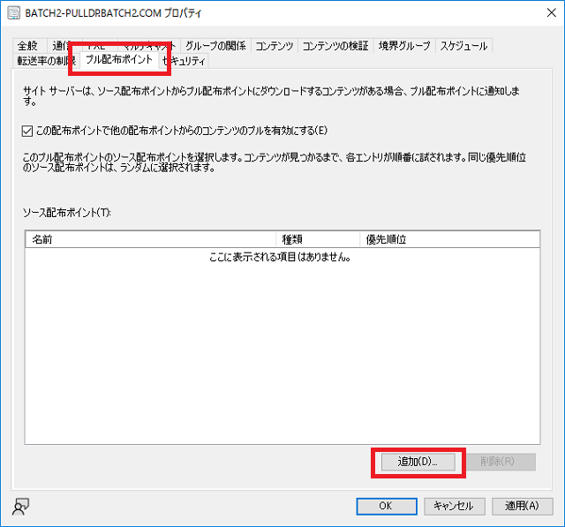
Task: Click the feedback person icon at bottom left
Action: click(x=19, y=506)
